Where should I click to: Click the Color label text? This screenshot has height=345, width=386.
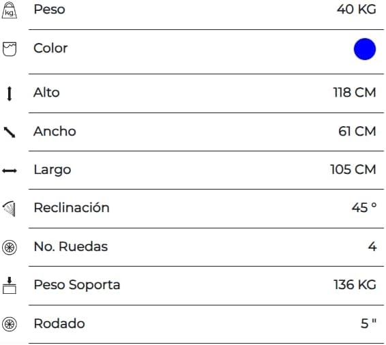(x=50, y=48)
